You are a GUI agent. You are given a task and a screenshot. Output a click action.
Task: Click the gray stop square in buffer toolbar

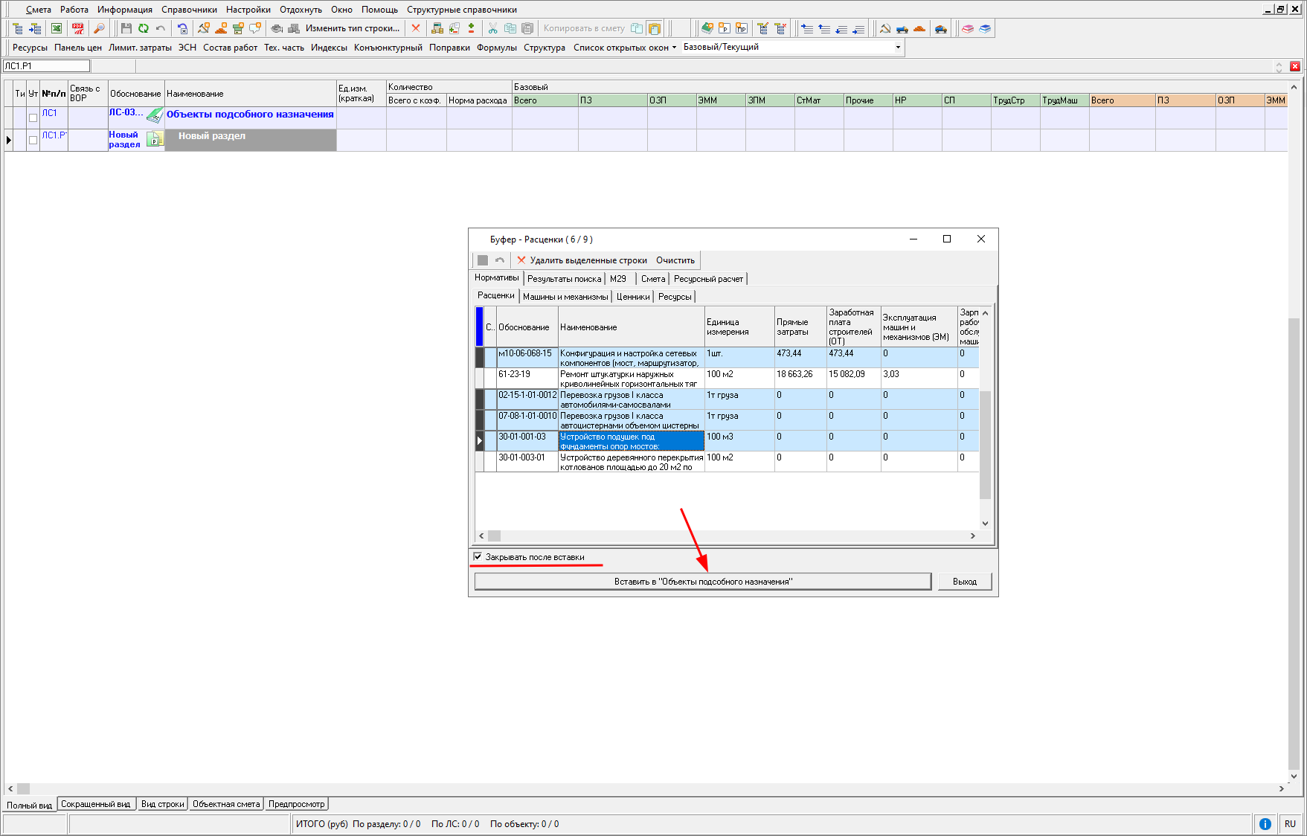point(483,260)
